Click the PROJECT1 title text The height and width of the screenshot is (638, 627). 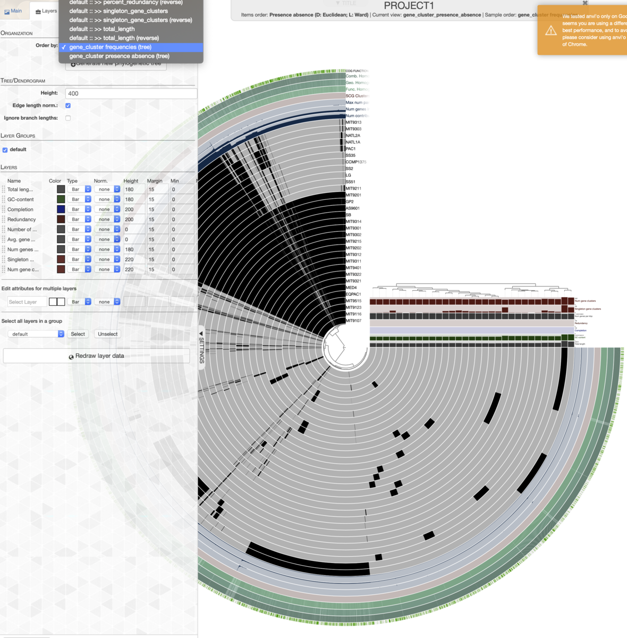(x=409, y=6)
